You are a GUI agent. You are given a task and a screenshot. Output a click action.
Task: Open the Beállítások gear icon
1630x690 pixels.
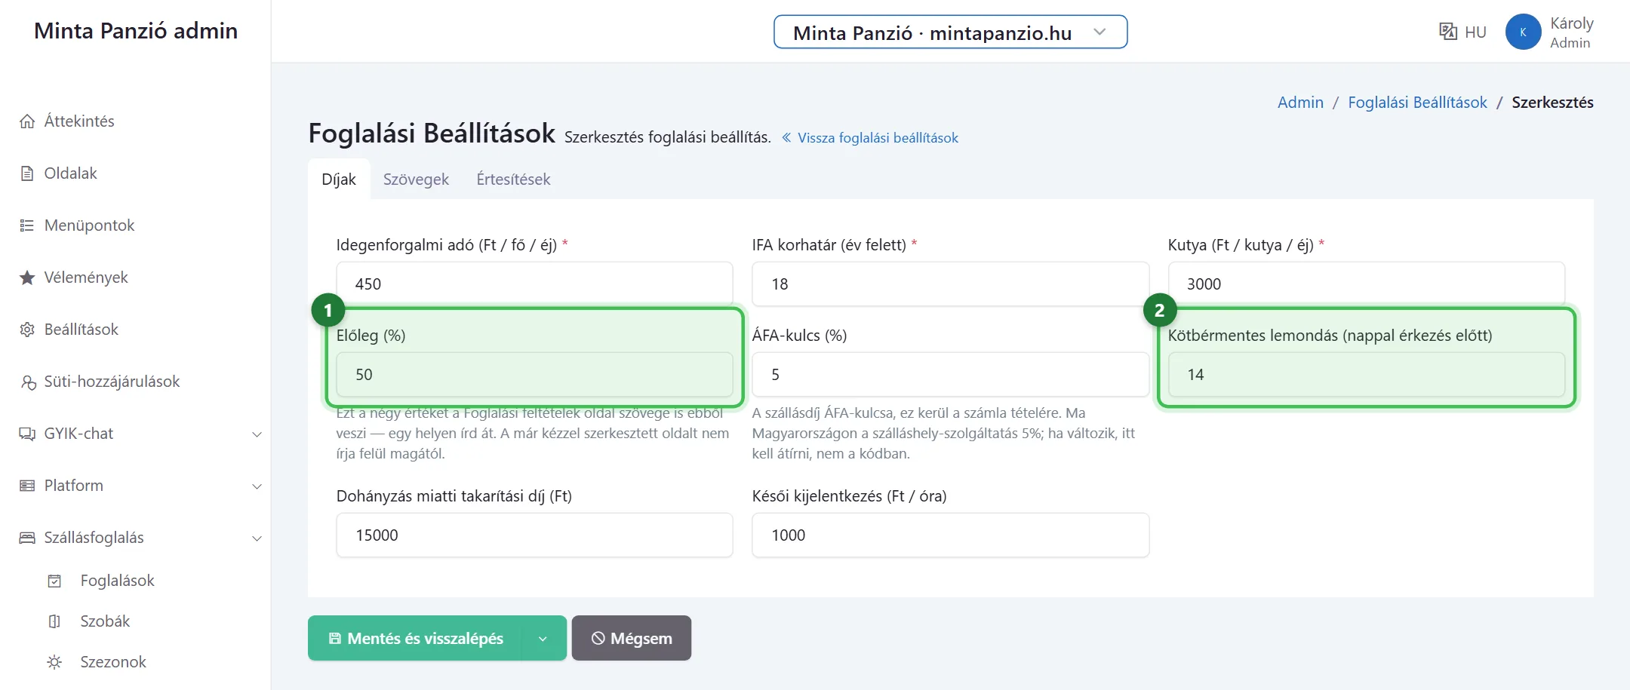click(27, 330)
